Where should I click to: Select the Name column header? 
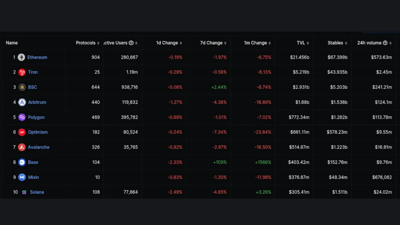click(x=12, y=43)
